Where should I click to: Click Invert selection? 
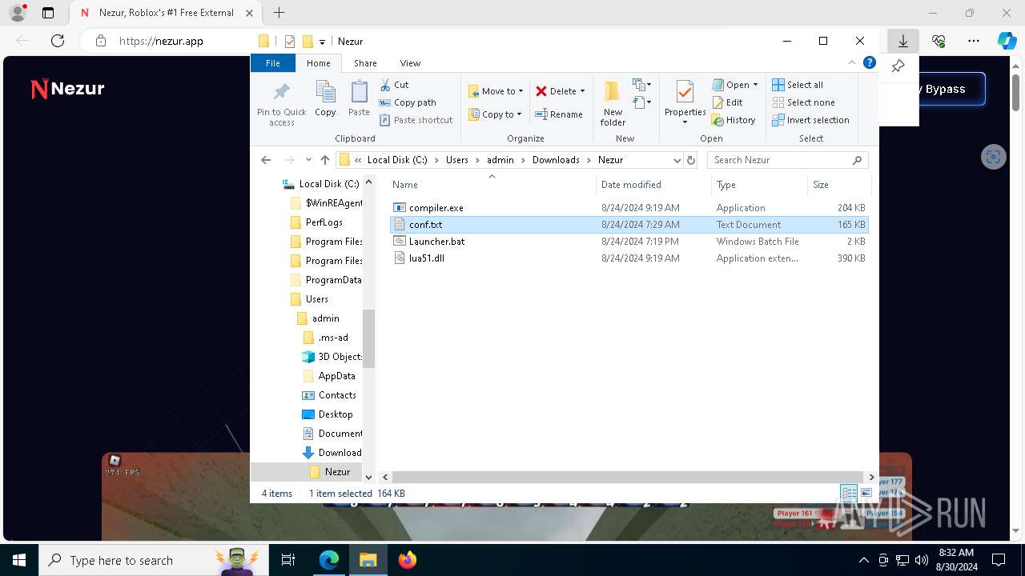click(x=810, y=120)
